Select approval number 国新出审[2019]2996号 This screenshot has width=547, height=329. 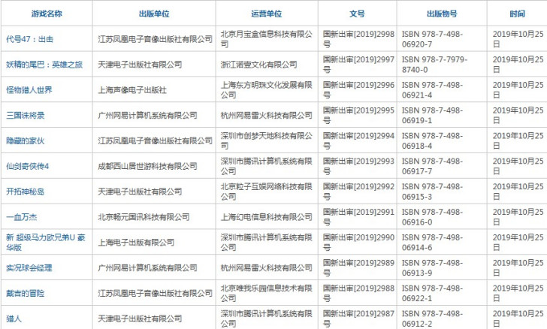358,90
